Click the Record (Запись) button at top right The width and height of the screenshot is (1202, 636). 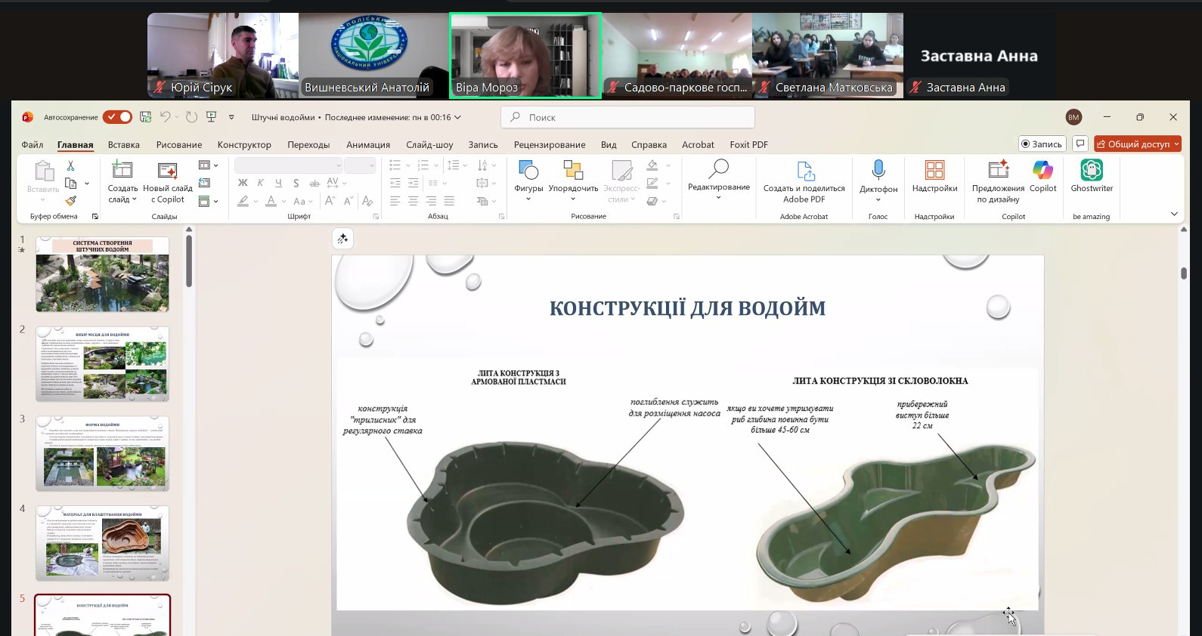pyautogui.click(x=1042, y=144)
